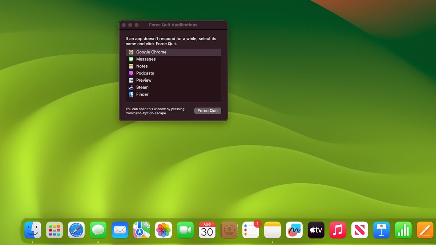
Task: Launch Keynote from the Dock
Action: pyautogui.click(x=381, y=230)
